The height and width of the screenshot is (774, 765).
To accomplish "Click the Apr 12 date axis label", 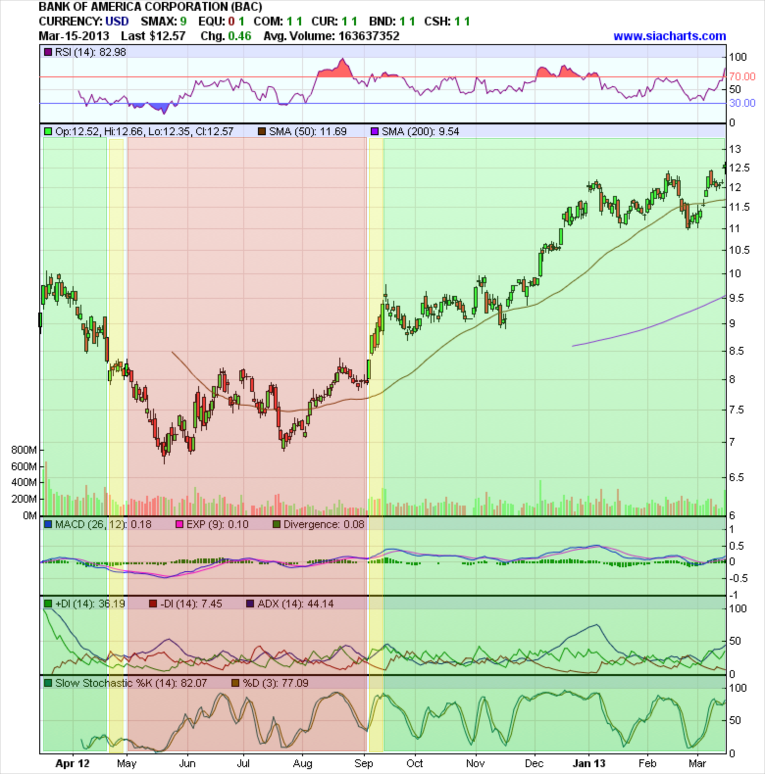I will pyautogui.click(x=73, y=763).
